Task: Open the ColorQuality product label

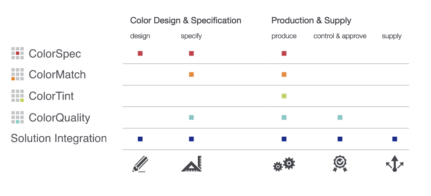Action: coord(59,118)
